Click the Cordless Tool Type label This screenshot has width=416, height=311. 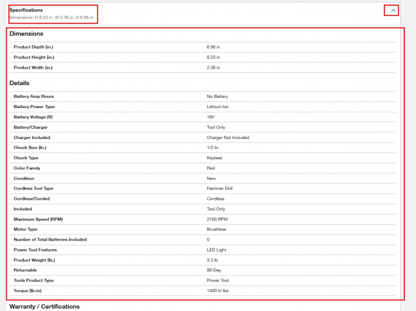coord(33,188)
